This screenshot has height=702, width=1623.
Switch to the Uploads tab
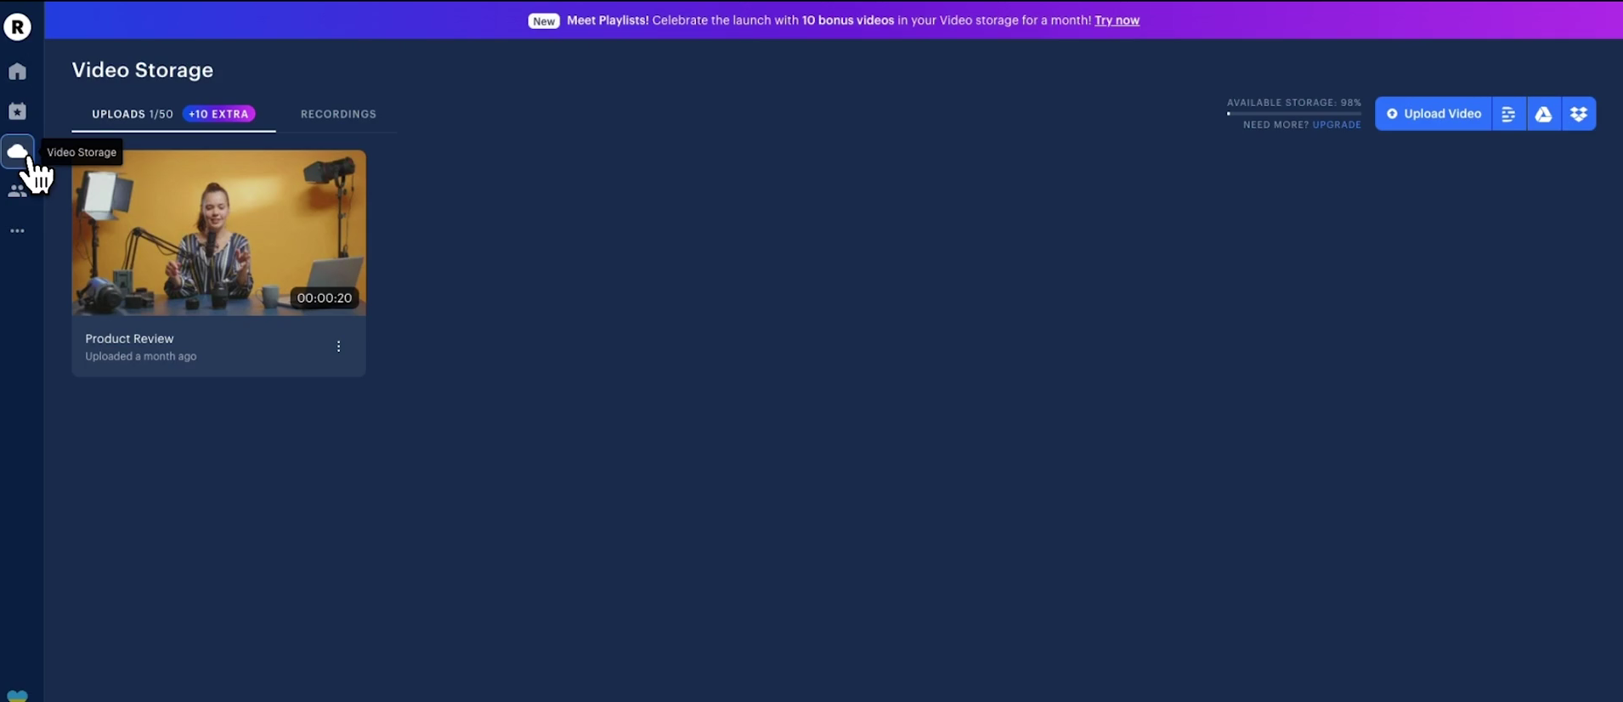coord(132,114)
